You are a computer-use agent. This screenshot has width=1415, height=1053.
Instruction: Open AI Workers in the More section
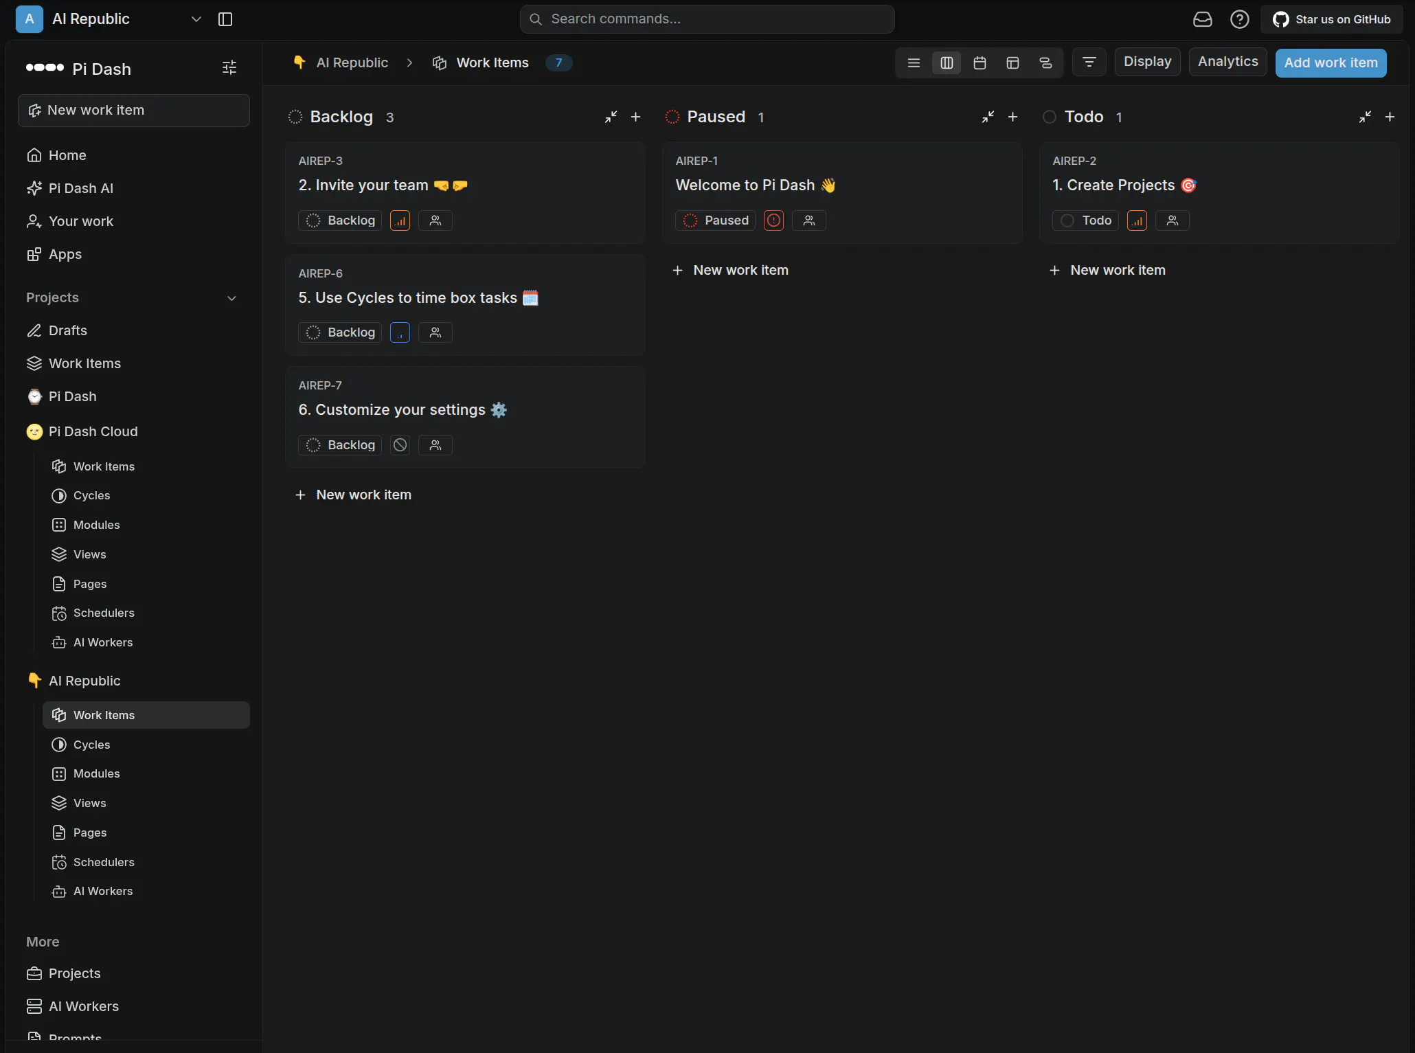point(134,1006)
